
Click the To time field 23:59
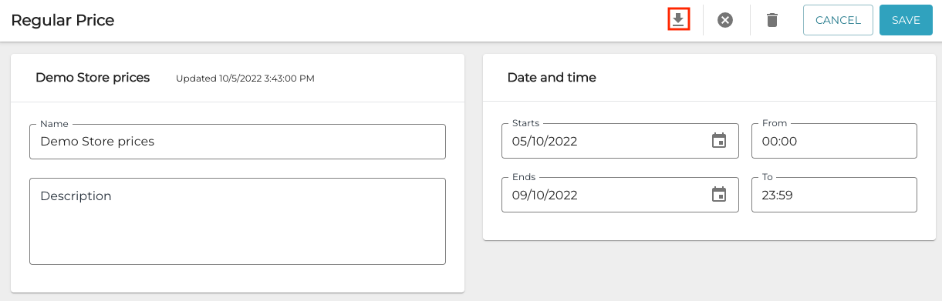click(x=834, y=195)
